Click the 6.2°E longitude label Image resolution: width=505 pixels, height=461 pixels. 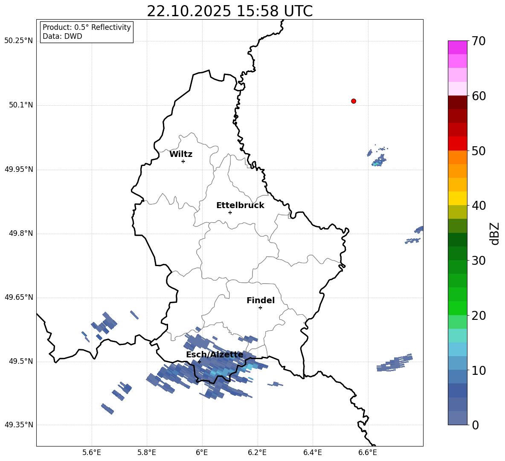click(x=257, y=453)
